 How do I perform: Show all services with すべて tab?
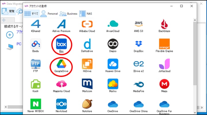(31, 13)
